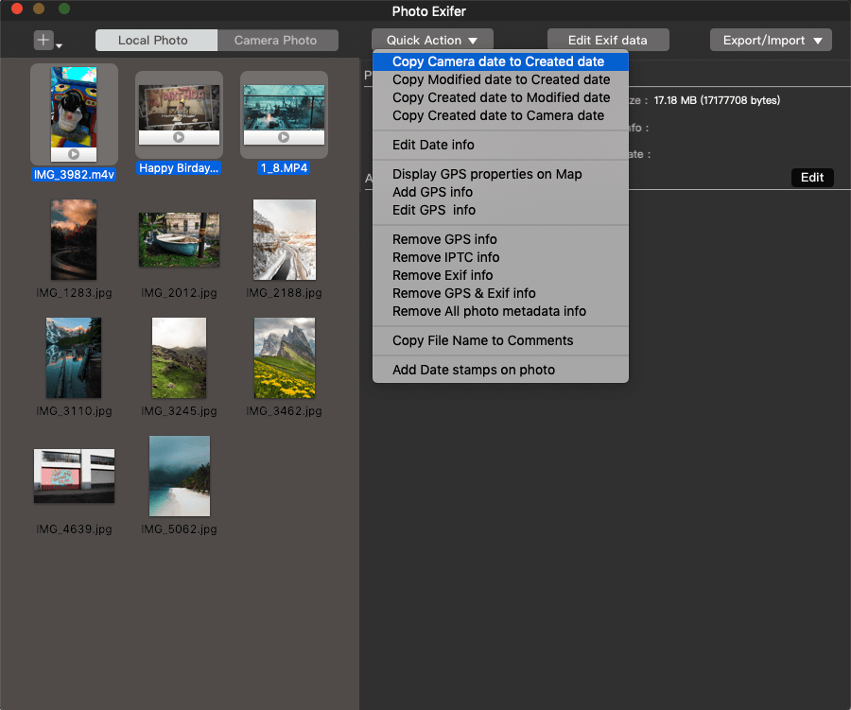Select Remove Exif info
The width and height of the screenshot is (851, 710).
[500, 275]
